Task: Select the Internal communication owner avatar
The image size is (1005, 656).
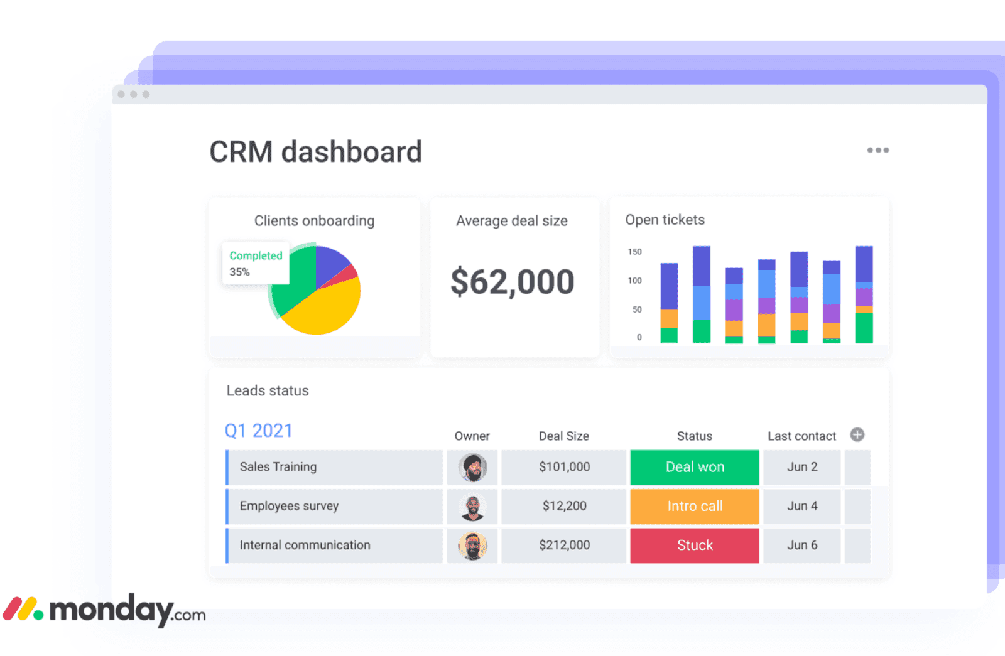Action: pos(472,545)
